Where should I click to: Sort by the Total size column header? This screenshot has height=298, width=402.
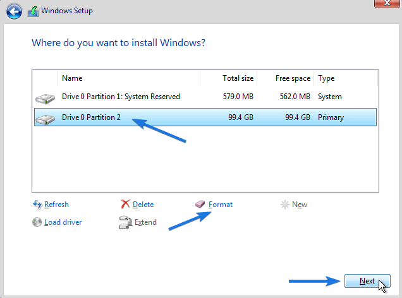pyautogui.click(x=228, y=78)
